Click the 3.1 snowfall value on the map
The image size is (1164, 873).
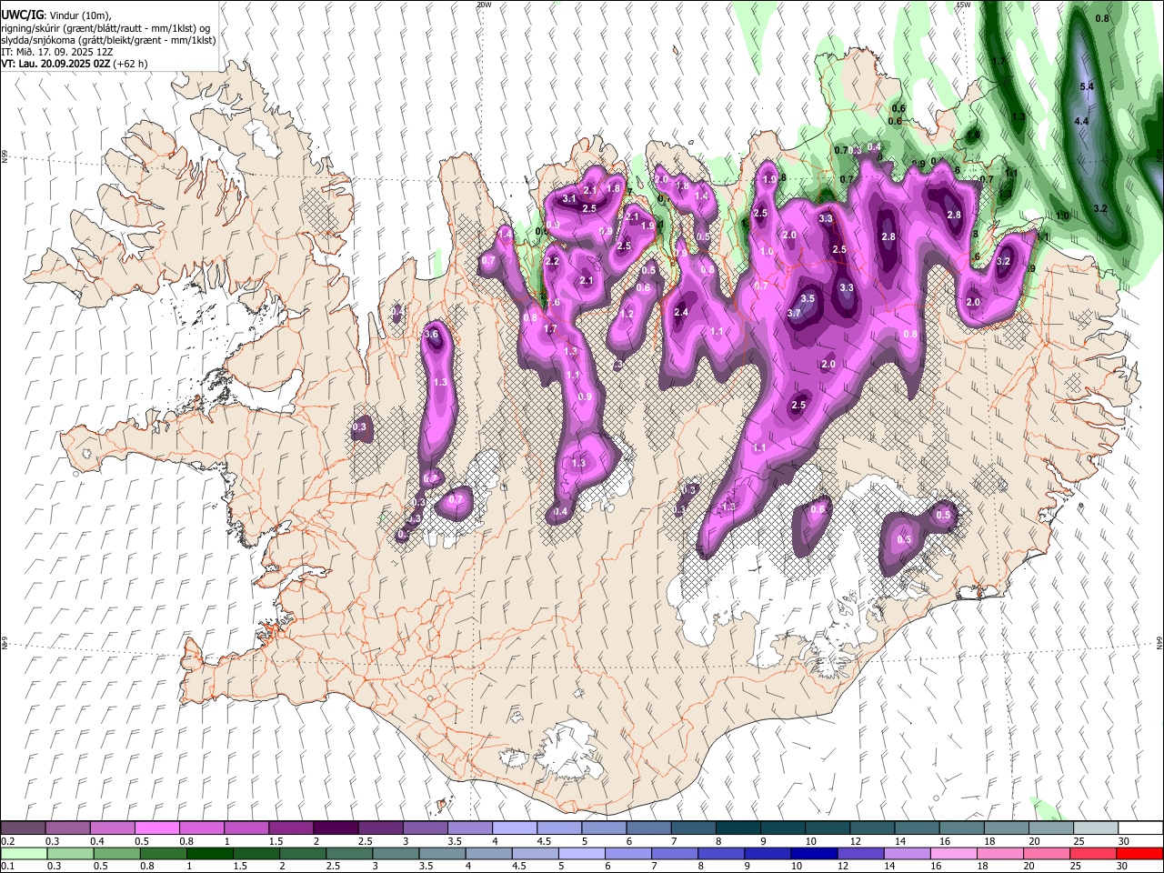click(x=570, y=198)
